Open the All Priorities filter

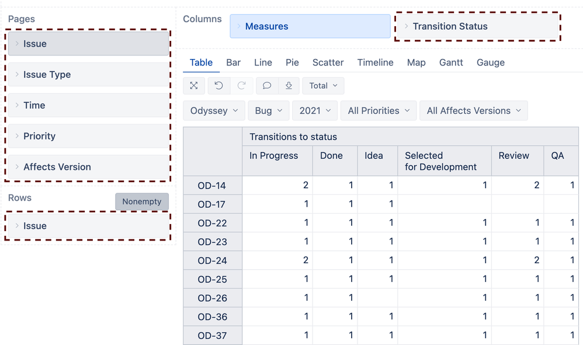[x=378, y=110]
